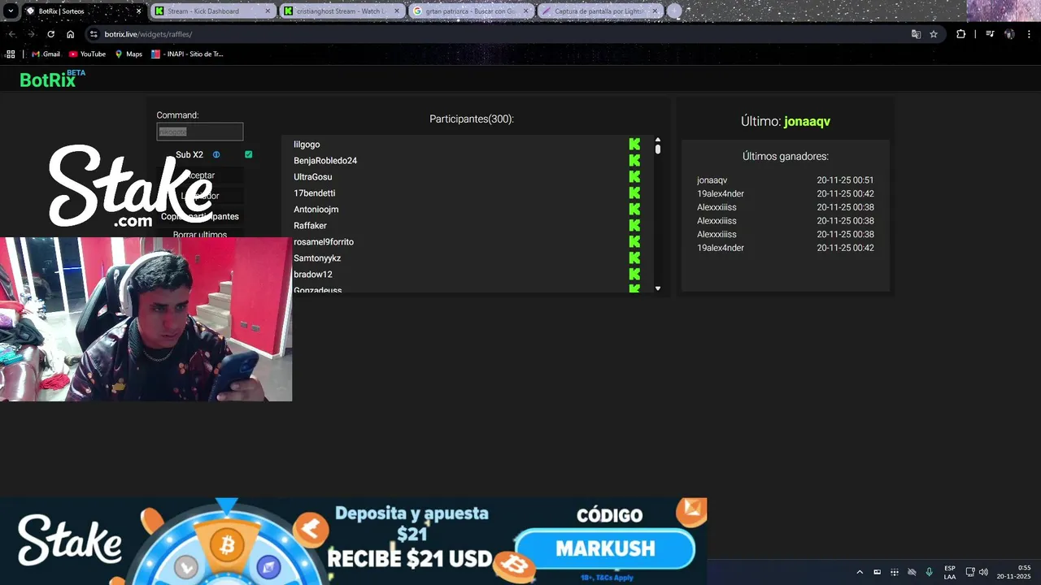Click the Participantes(300) heading
This screenshot has height=585, width=1041.
(472, 119)
